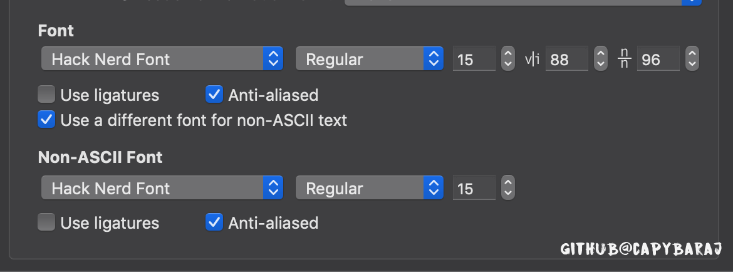Viewport: 733px width, 272px height.
Task: Open the Font family dropdown showing Hack Nerd Font
Action: pyautogui.click(x=162, y=59)
